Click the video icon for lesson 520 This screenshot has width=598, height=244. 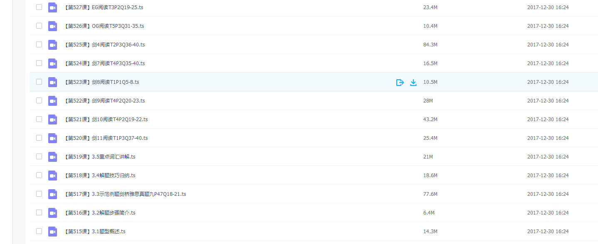(52, 138)
